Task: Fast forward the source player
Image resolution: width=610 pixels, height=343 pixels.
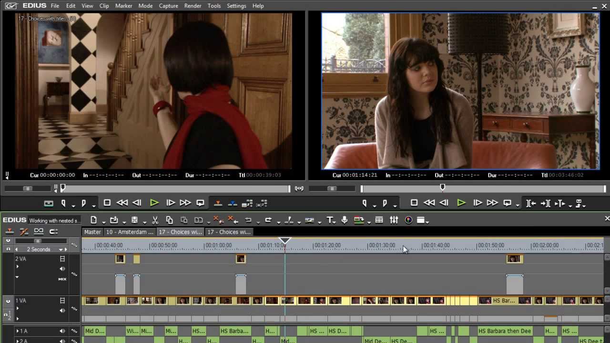Action: [185, 203]
